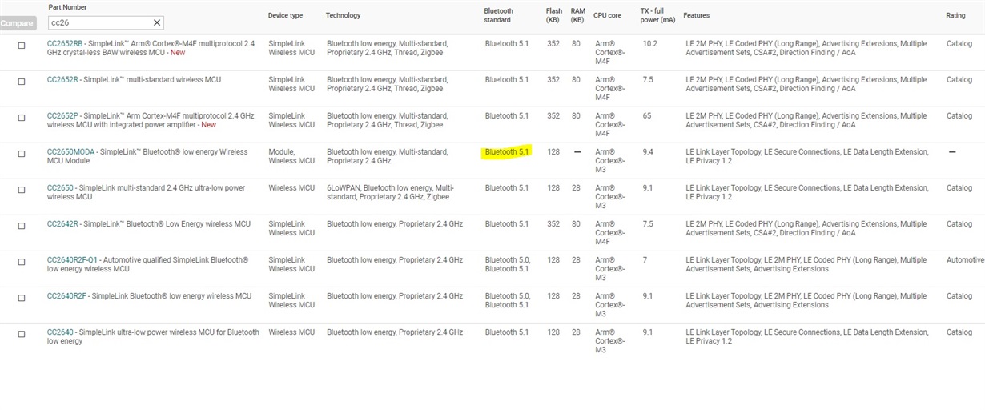Click the Compare button
The image size is (985, 410).
coord(17,23)
